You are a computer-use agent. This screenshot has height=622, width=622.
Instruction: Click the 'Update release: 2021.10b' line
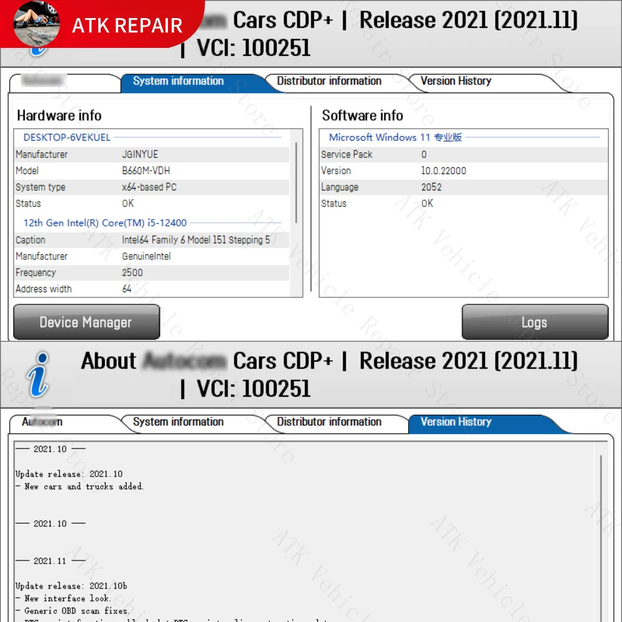point(72,586)
